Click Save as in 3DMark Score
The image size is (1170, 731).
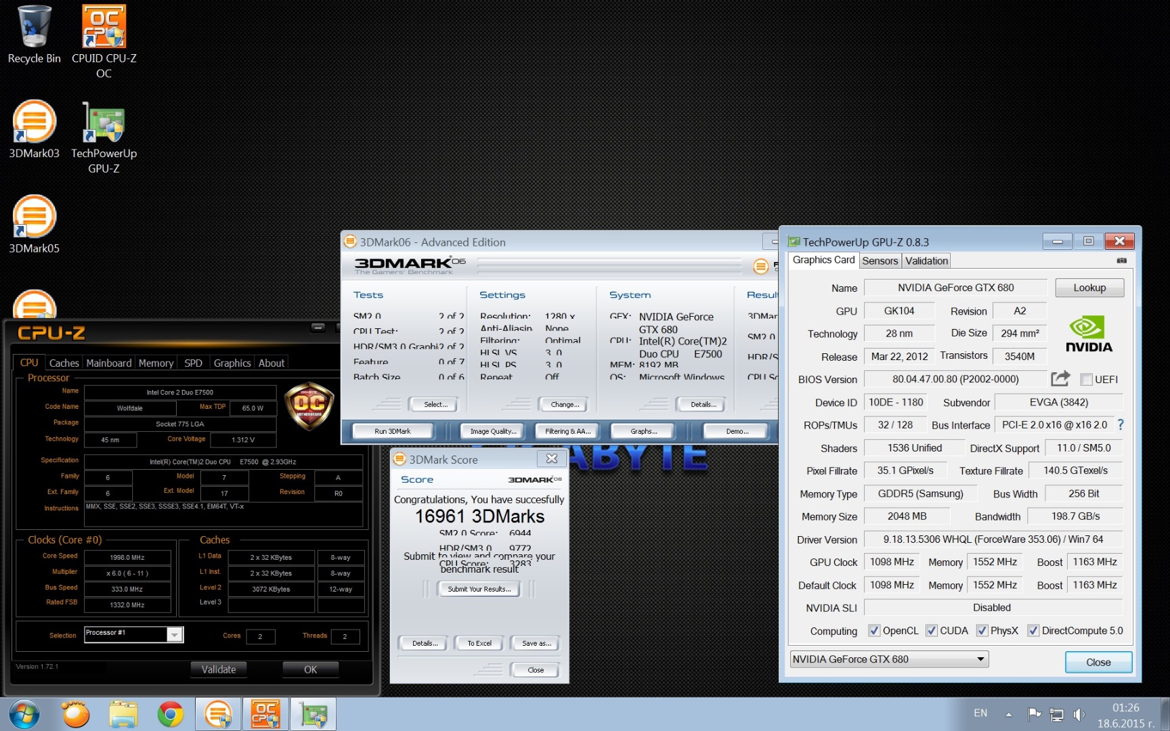click(536, 643)
